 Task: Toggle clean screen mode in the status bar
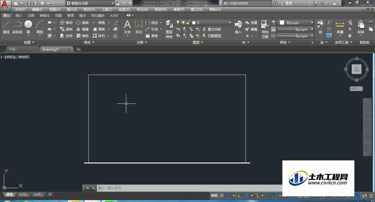pos(364,196)
